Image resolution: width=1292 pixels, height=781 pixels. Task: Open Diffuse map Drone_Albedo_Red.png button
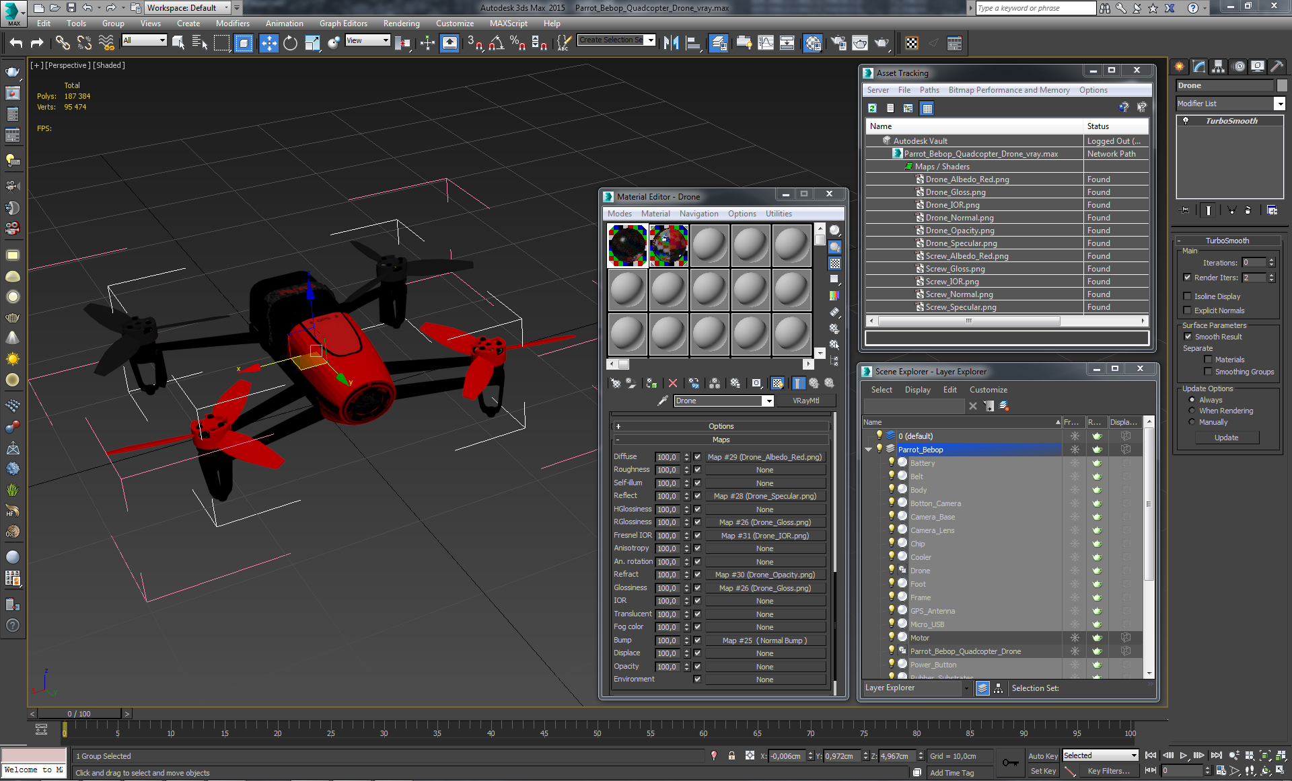click(764, 457)
